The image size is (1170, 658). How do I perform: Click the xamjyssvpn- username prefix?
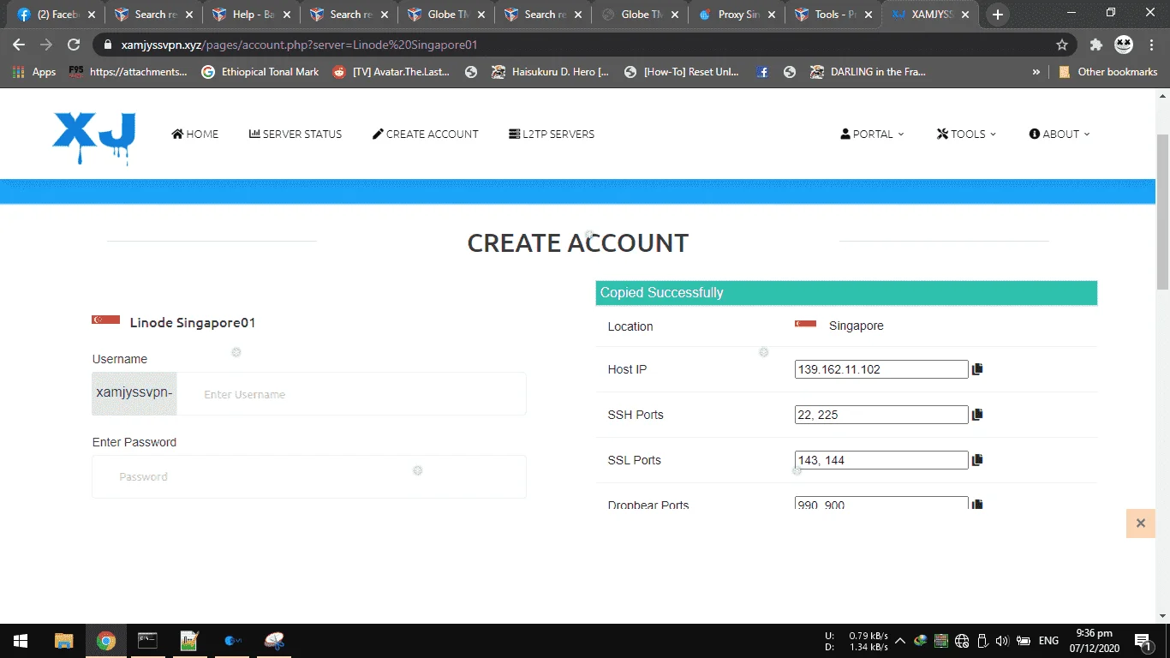click(x=134, y=392)
